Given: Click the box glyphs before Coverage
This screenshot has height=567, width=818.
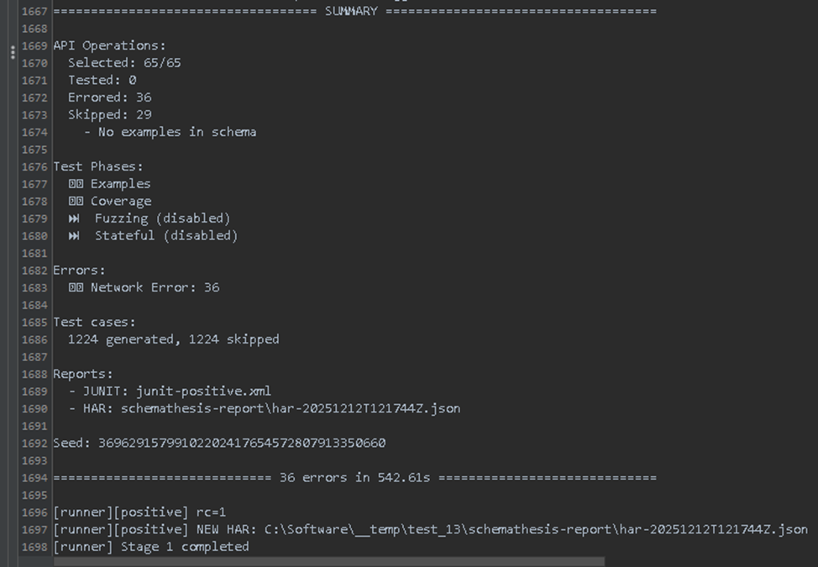Looking at the screenshot, I should (x=76, y=201).
